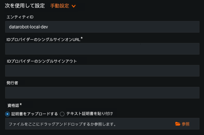The image size is (204, 135).
Task: Click the テキスト証明書を貼り付け label text
Action: click(x=89, y=114)
